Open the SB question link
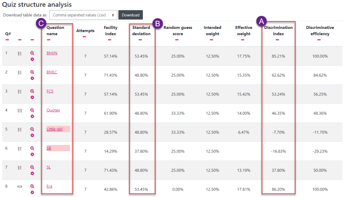Viewport: 344px width, 197px height. coord(49,148)
